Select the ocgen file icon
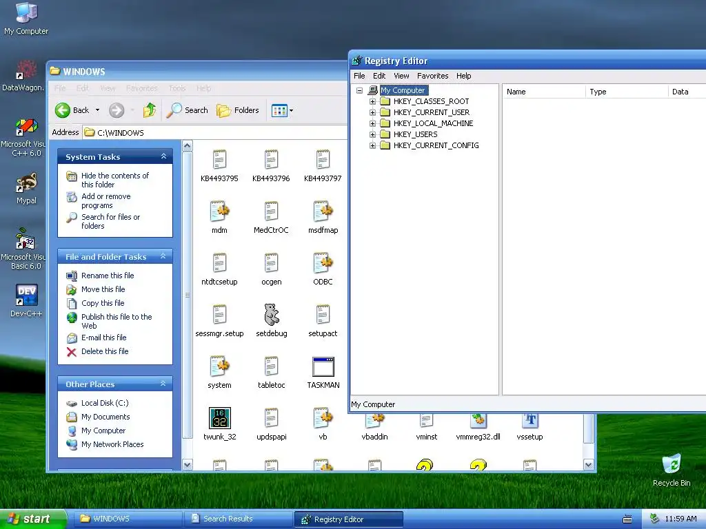 [x=271, y=263]
